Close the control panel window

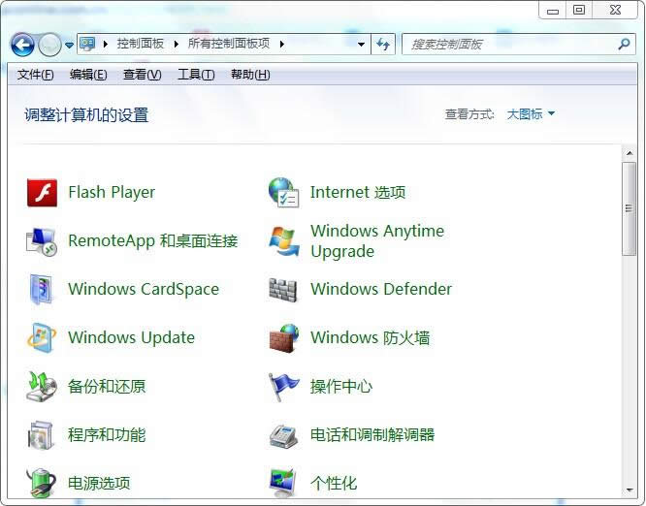coord(615,11)
